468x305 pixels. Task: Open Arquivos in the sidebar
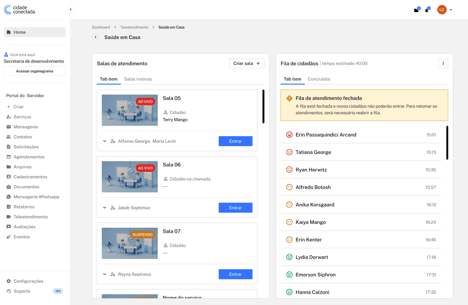(x=19, y=167)
